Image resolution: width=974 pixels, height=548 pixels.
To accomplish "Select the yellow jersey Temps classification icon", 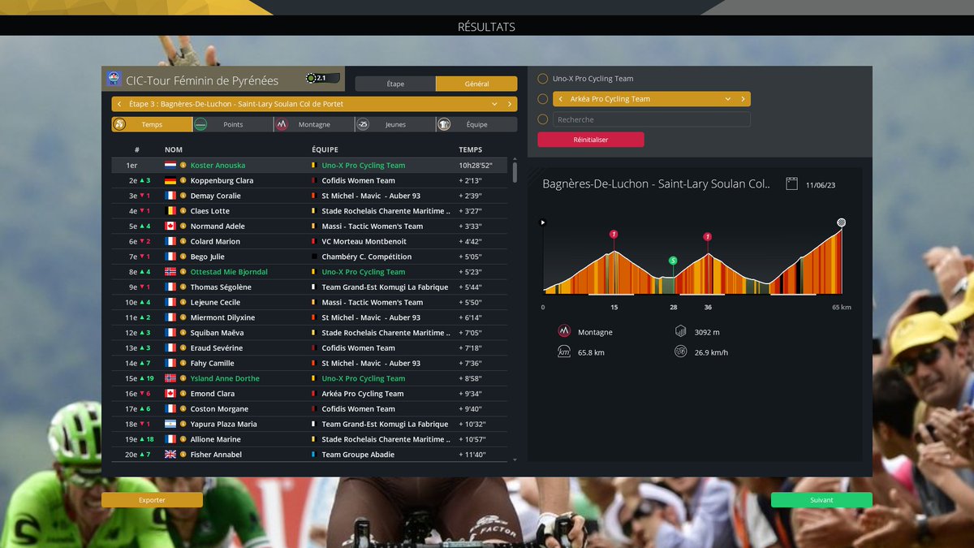I will [120, 123].
